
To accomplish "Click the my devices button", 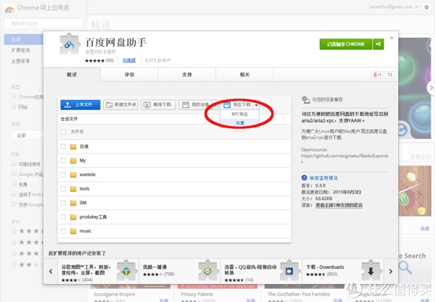I will pyautogui.click(x=196, y=105).
